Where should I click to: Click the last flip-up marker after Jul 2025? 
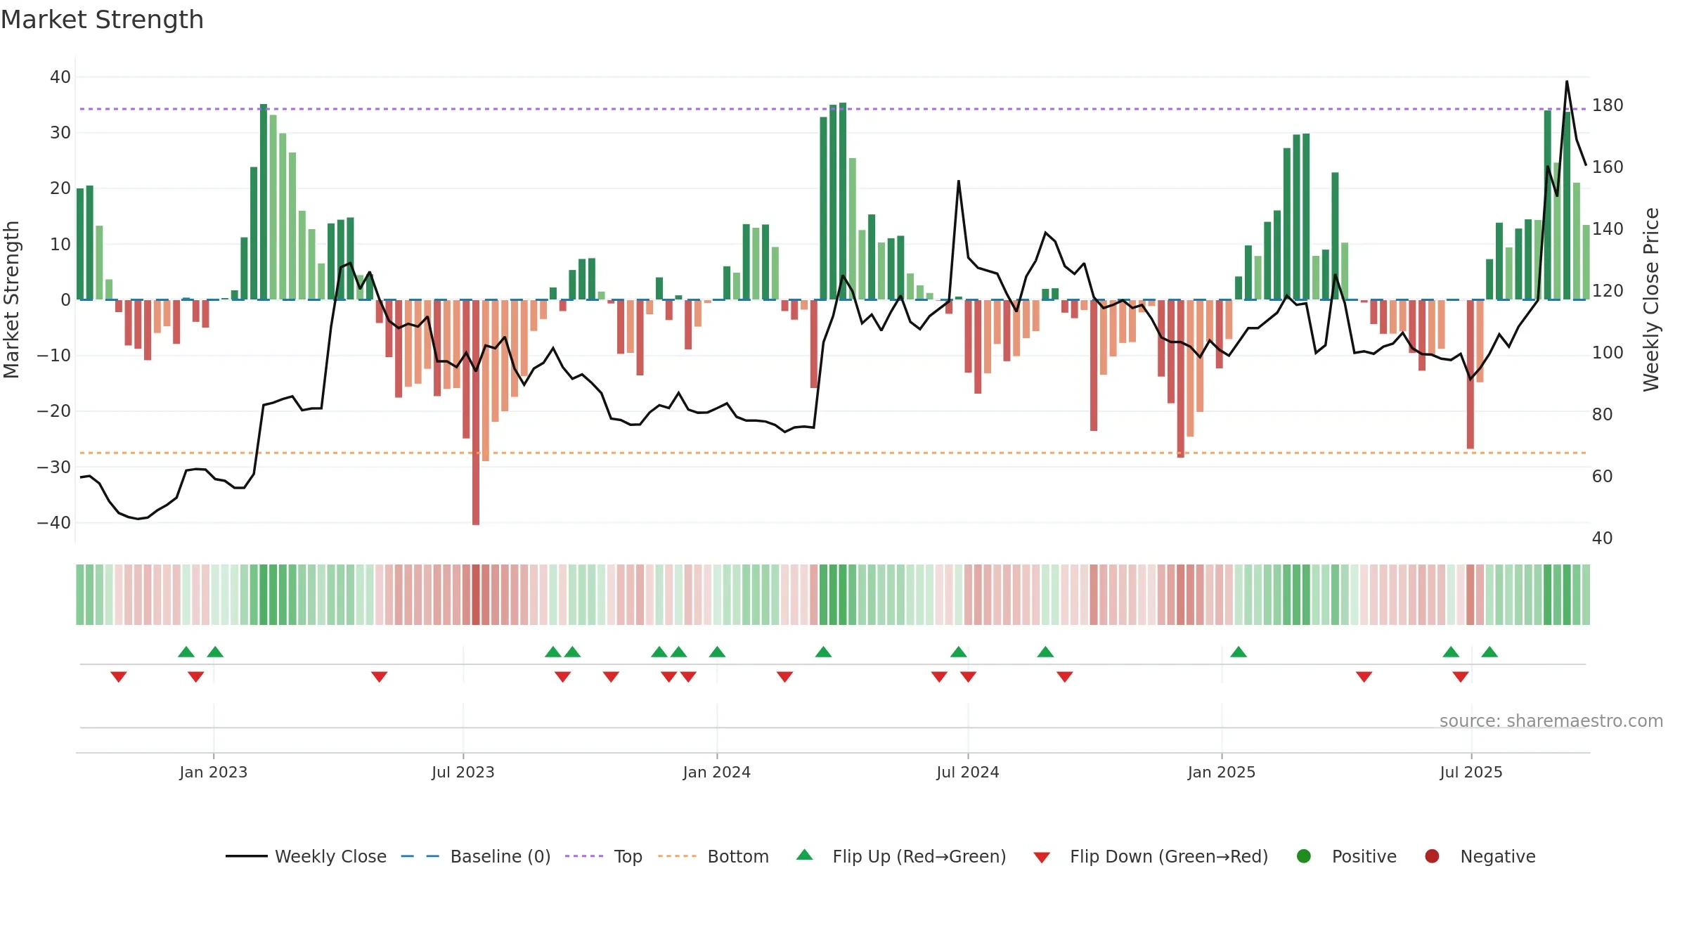point(1489,652)
